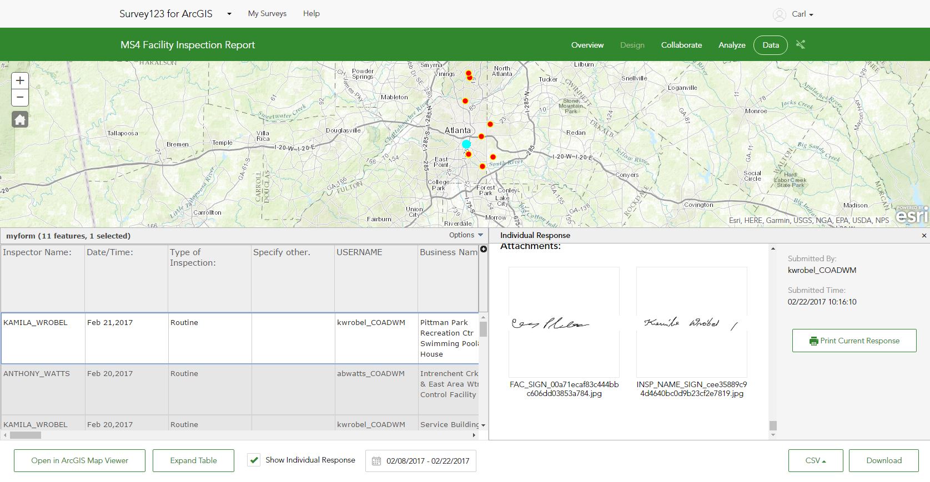This screenshot has width=930, height=482.
Task: Click the red point on I-85 north of Atlanta
Action: 465,101
